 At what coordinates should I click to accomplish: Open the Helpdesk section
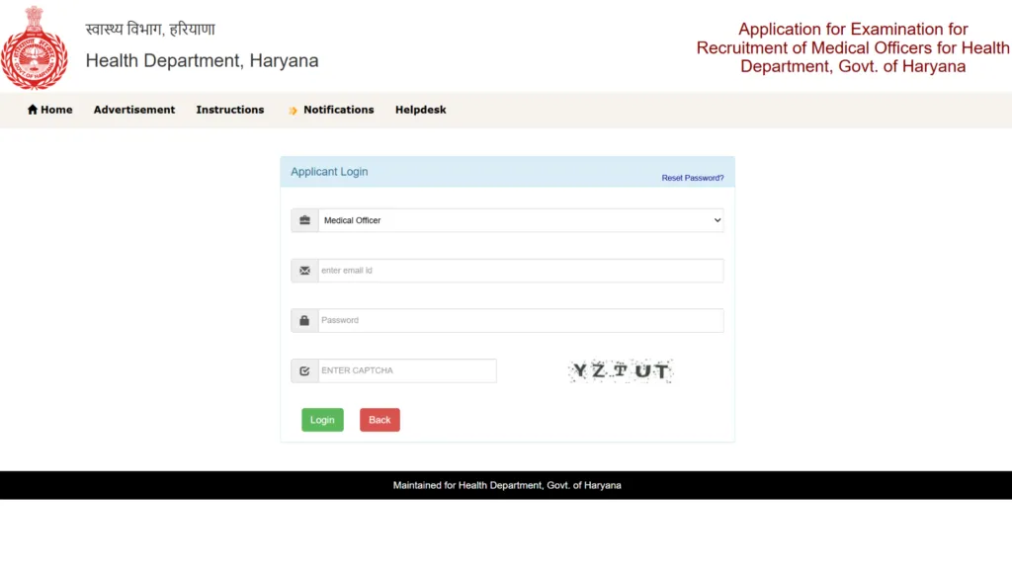420,110
